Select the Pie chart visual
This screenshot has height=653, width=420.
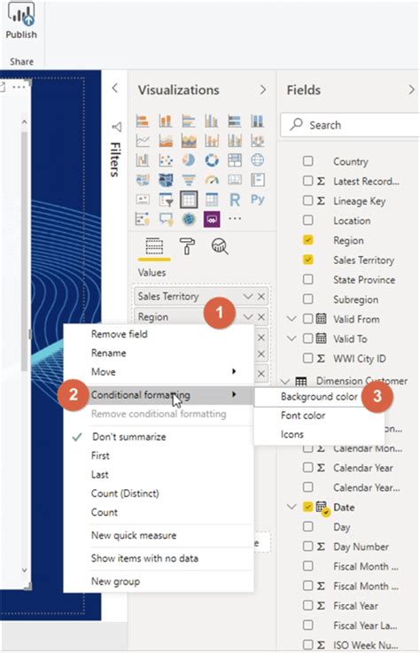[x=189, y=160]
